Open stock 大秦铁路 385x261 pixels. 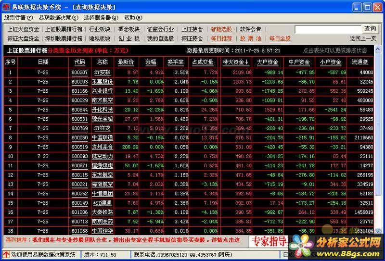(103, 212)
